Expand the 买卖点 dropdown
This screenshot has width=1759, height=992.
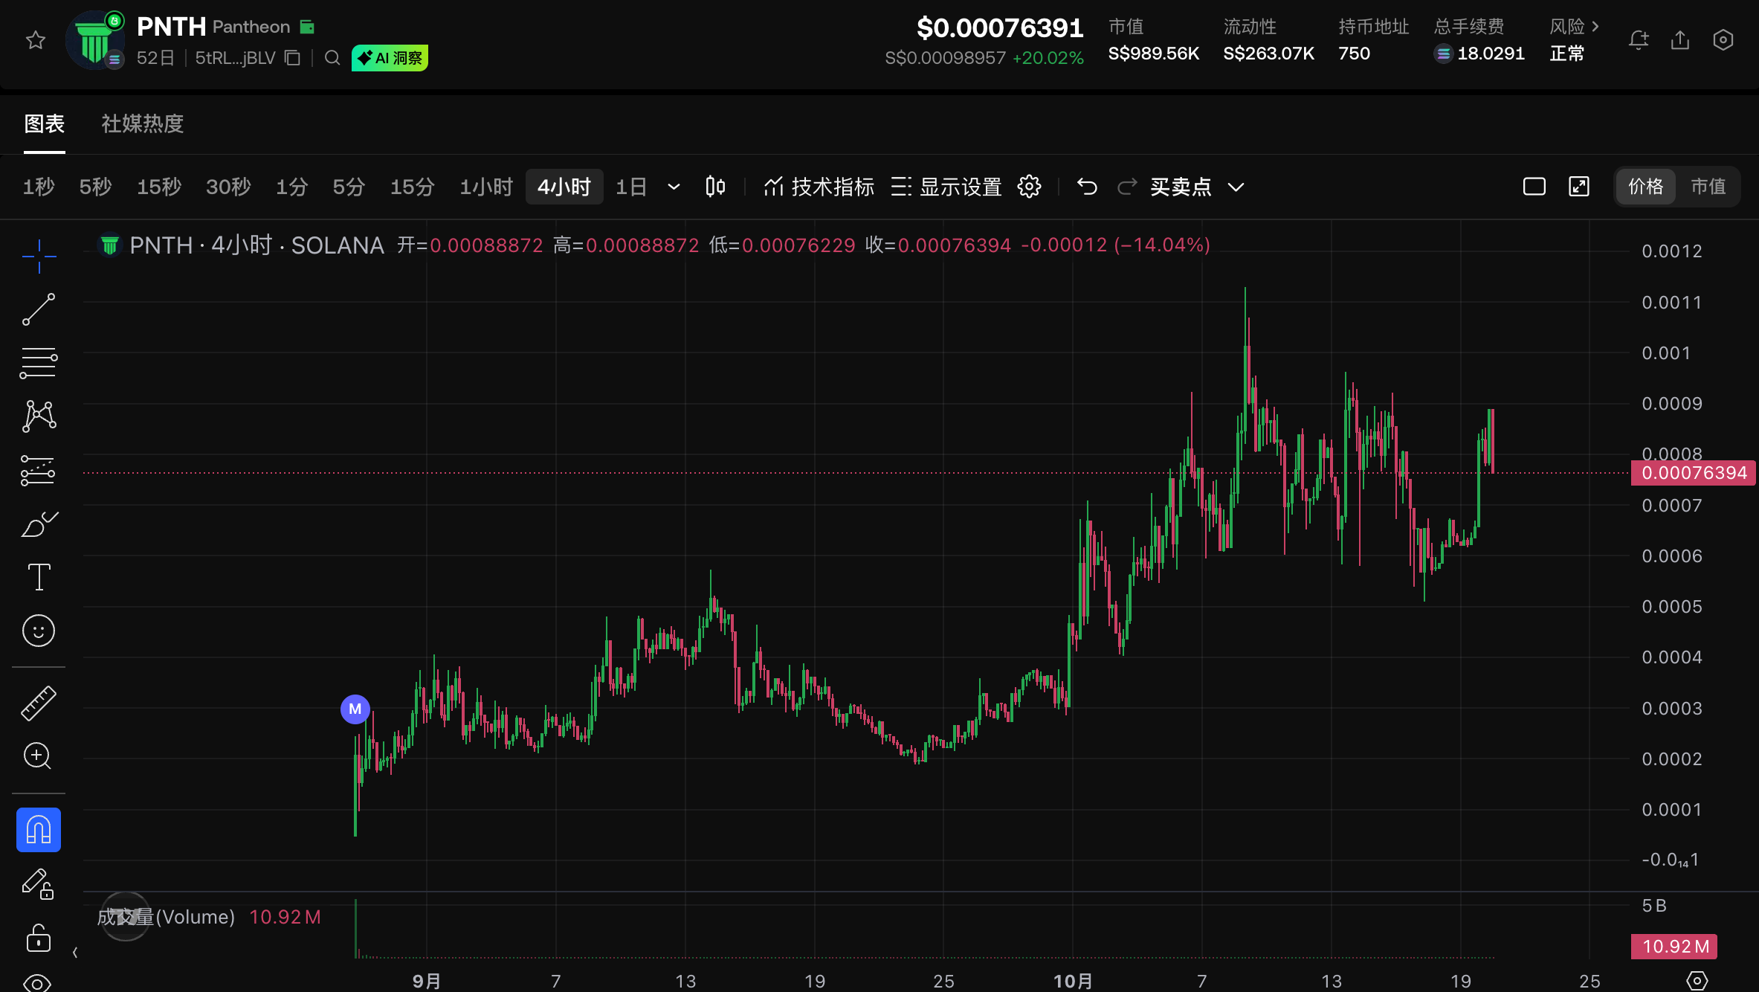(x=1236, y=187)
